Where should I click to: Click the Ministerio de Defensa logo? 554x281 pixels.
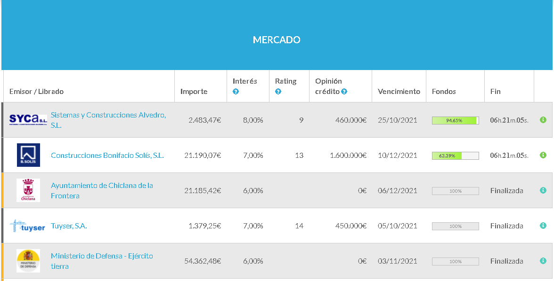28,261
